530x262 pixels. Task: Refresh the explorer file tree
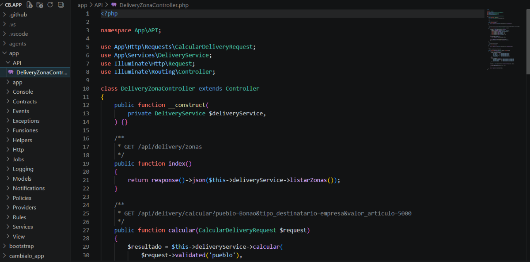tap(50, 5)
